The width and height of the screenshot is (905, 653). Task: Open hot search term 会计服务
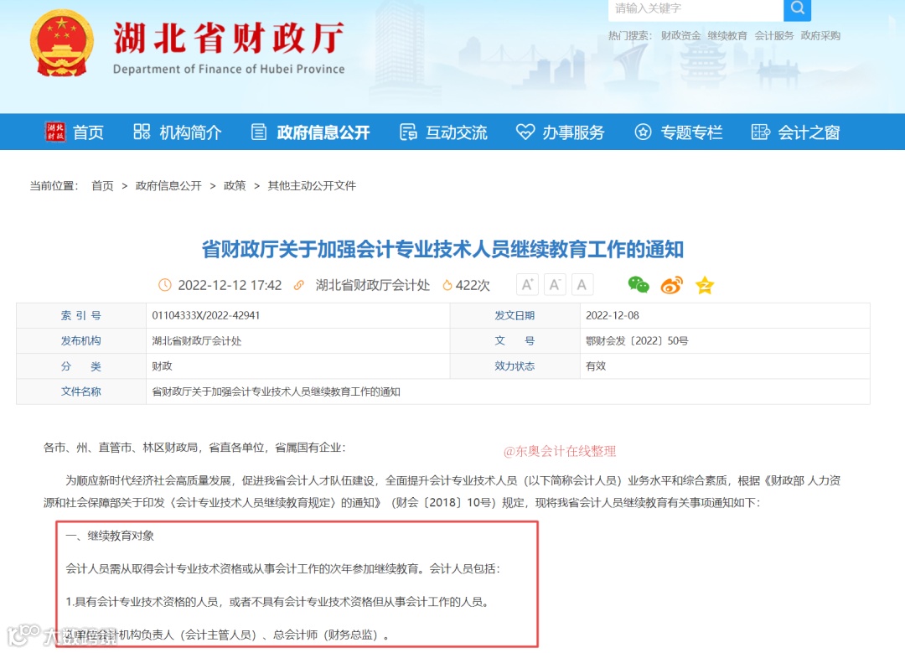pyautogui.click(x=774, y=36)
